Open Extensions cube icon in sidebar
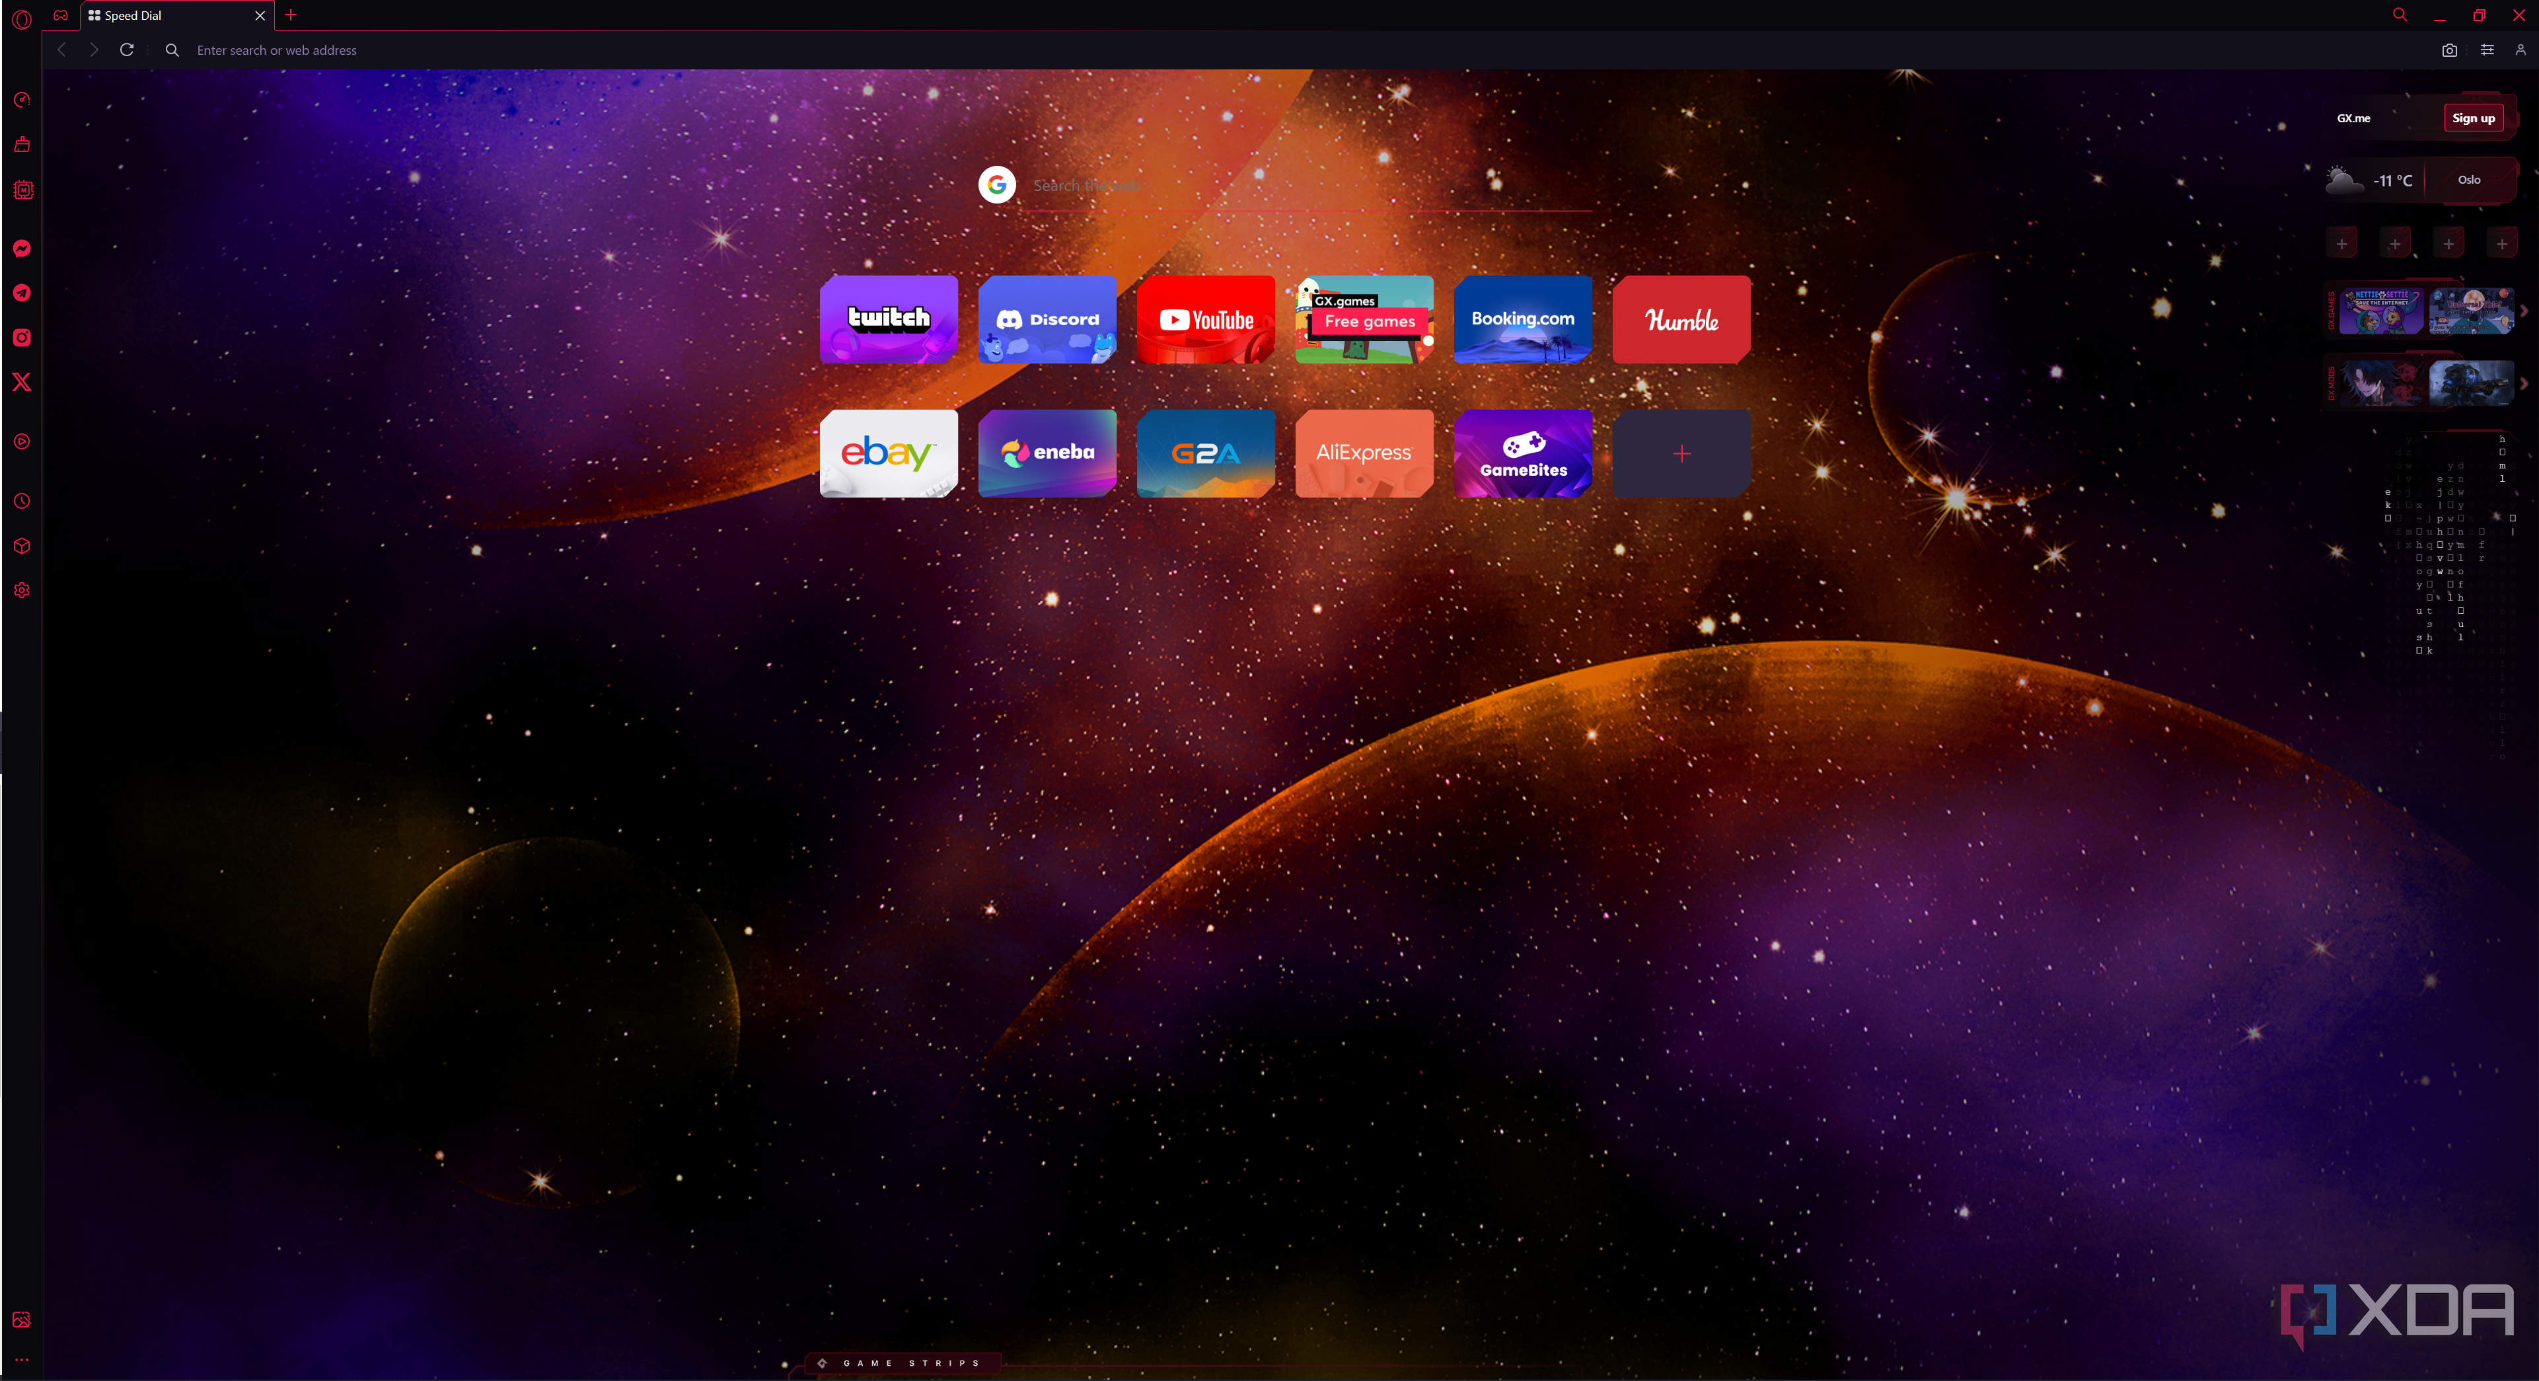Image resolution: width=2539 pixels, height=1381 pixels. (22, 546)
